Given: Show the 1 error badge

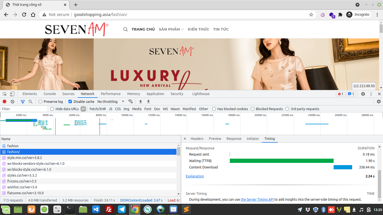Looking at the screenshot, I should 341,94.
